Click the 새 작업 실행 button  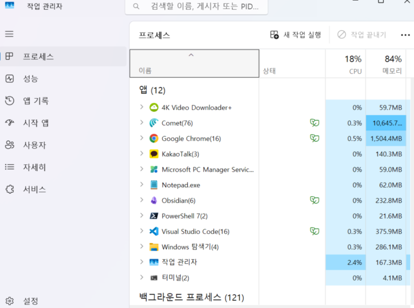[296, 35]
